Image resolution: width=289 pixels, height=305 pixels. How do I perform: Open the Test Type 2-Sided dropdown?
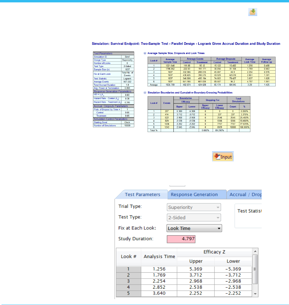pyautogui.click(x=194, y=217)
